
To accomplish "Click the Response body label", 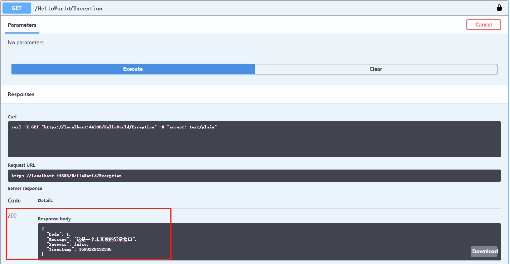I will point(54,219).
